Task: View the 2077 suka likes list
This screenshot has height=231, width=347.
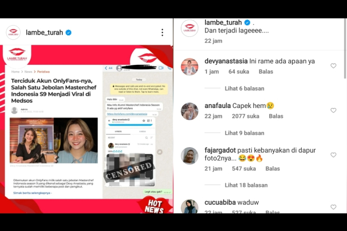Action: 246,116
